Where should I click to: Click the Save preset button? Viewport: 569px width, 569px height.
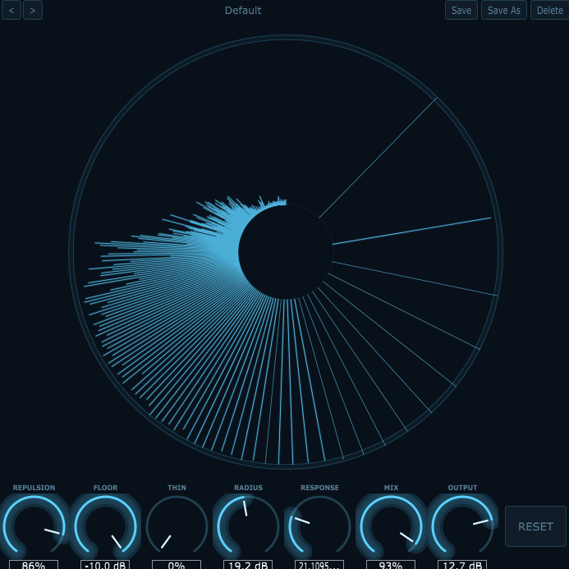[x=461, y=10]
